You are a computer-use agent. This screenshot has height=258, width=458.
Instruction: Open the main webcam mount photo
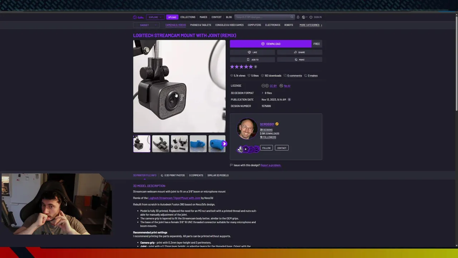click(x=179, y=86)
